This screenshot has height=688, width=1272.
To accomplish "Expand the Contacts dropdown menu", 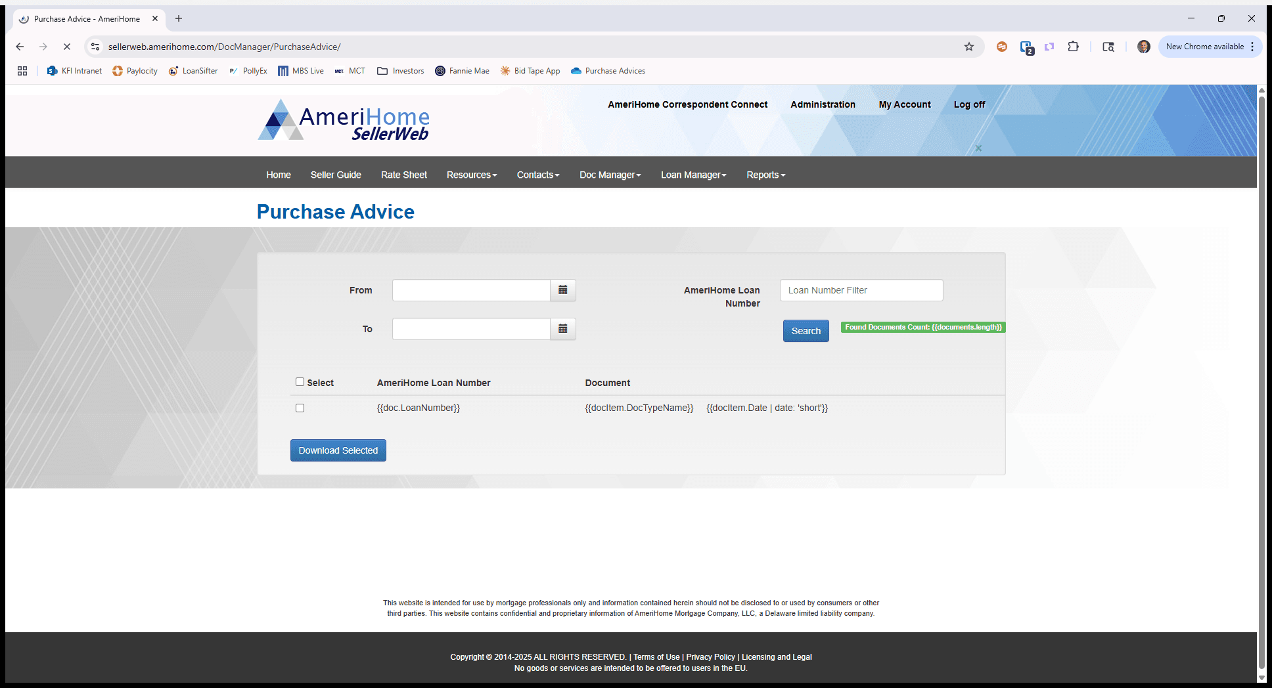I will click(x=538, y=175).
